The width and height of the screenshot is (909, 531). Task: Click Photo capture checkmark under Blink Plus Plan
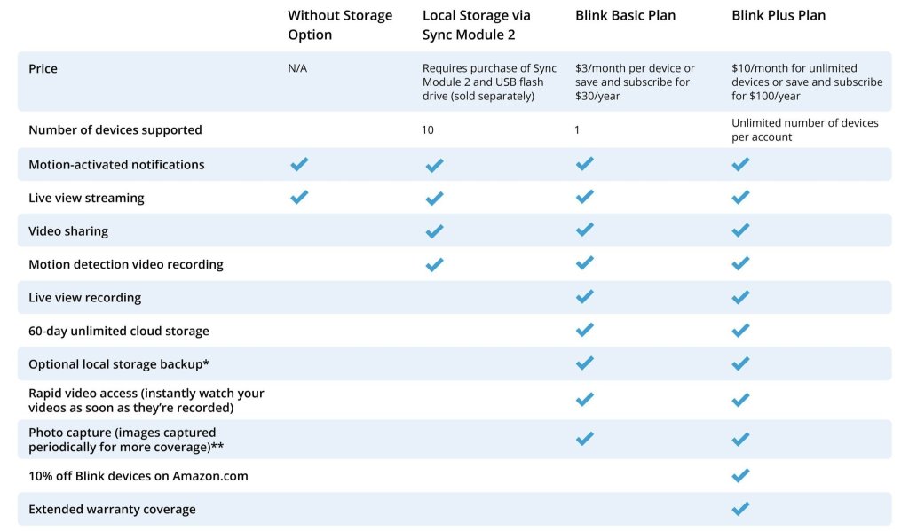point(740,439)
